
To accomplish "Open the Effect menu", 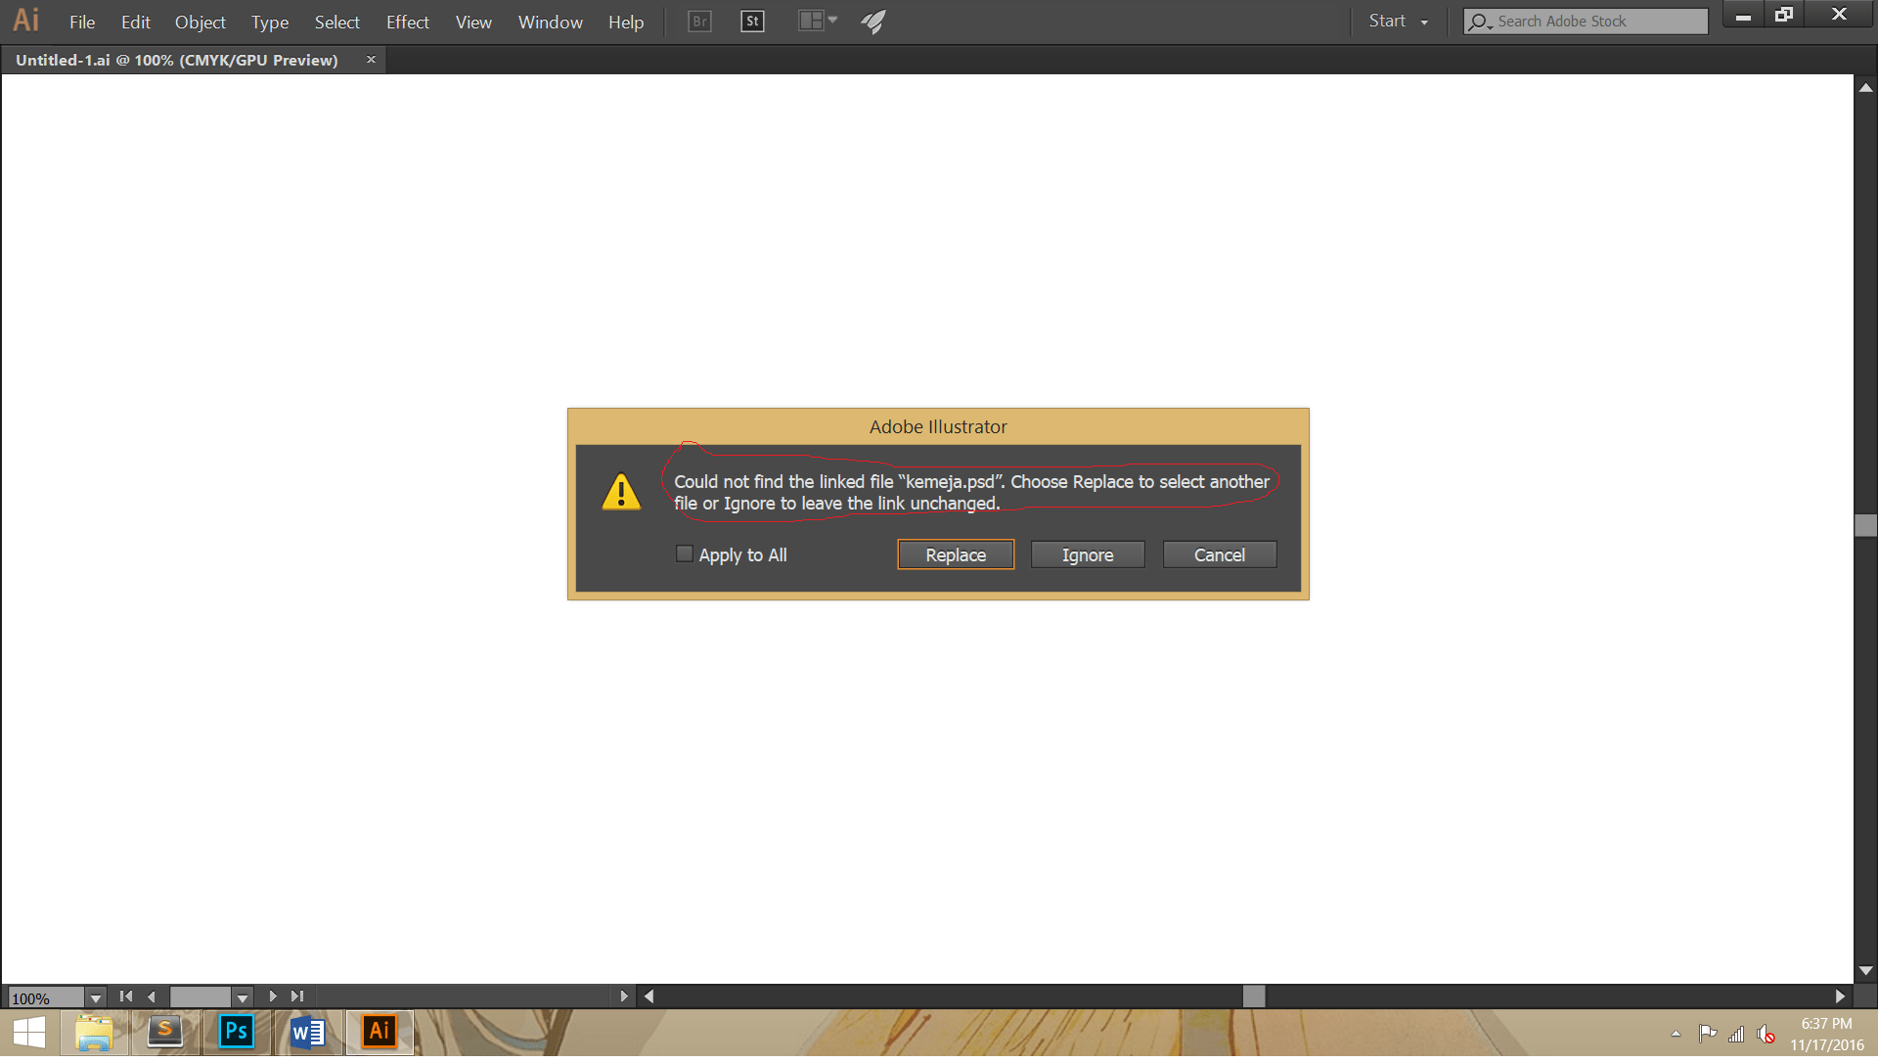I will pos(407,22).
